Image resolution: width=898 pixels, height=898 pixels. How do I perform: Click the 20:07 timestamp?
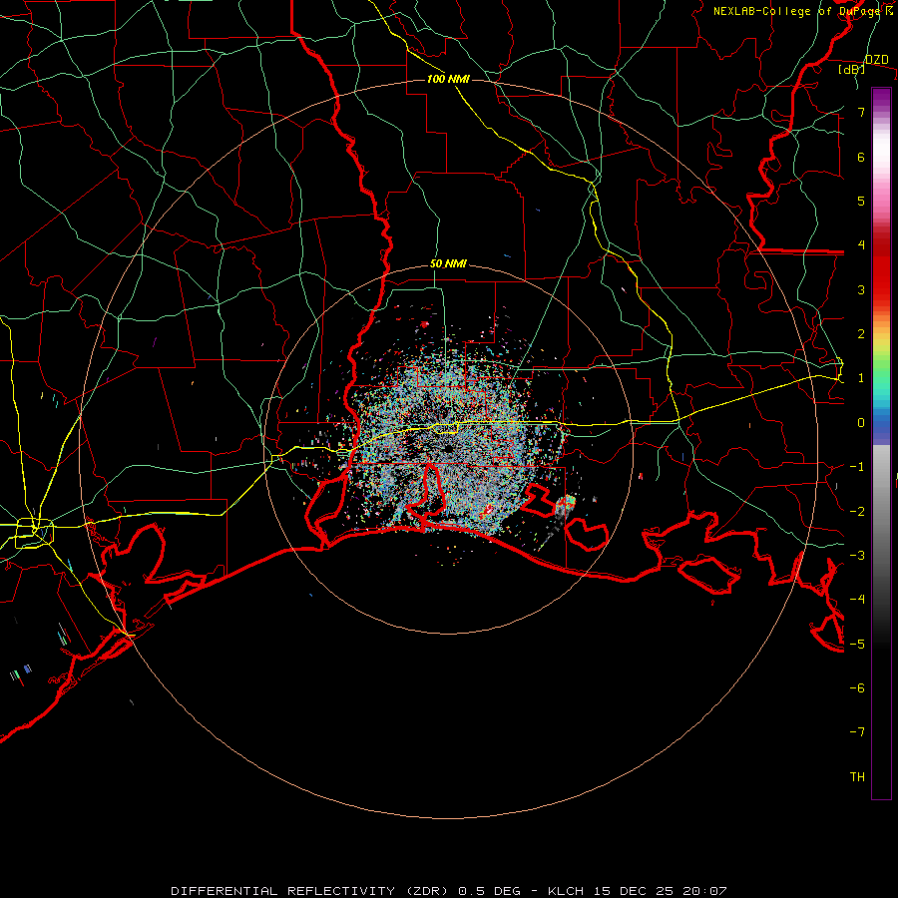click(703, 891)
